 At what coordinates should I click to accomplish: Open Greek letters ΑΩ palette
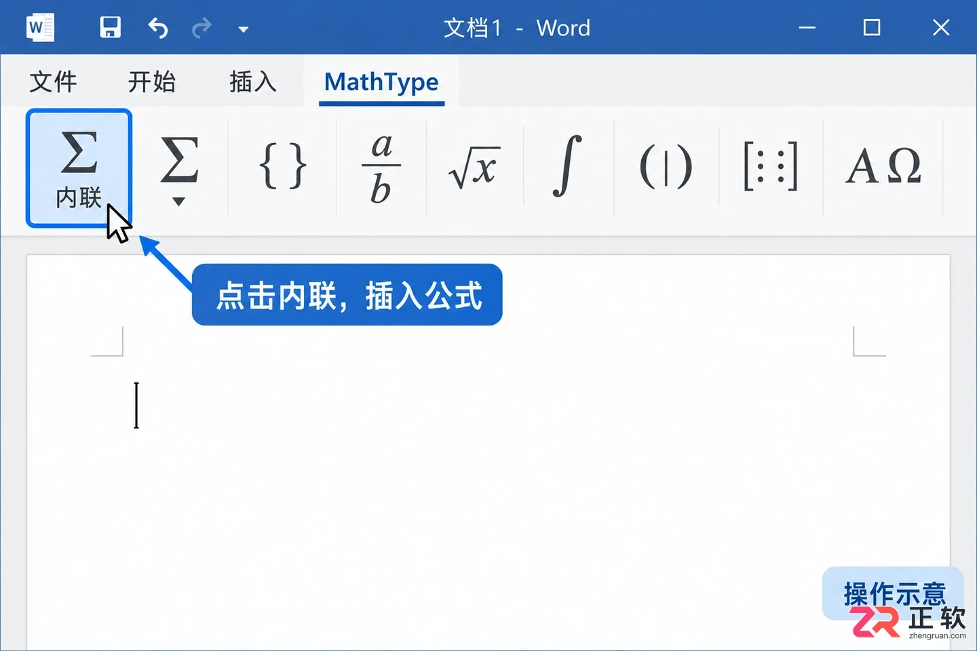click(883, 166)
